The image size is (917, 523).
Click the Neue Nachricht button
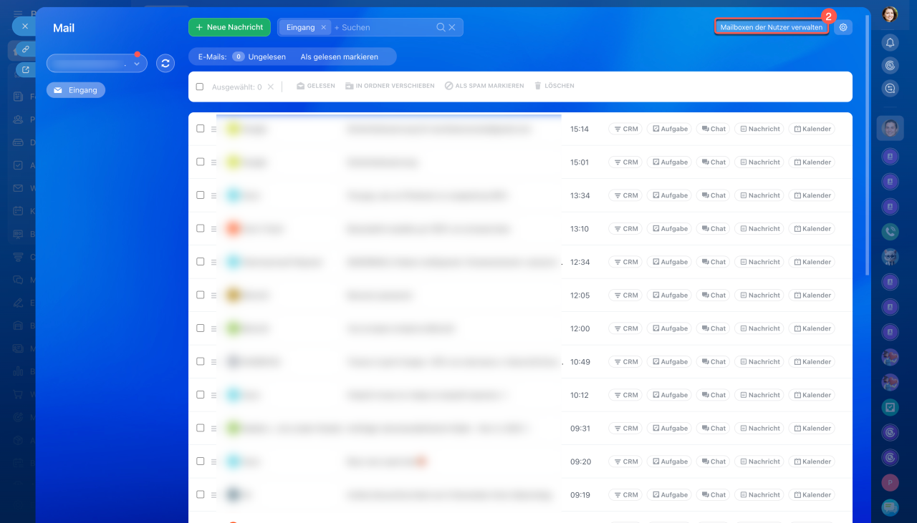pos(229,27)
